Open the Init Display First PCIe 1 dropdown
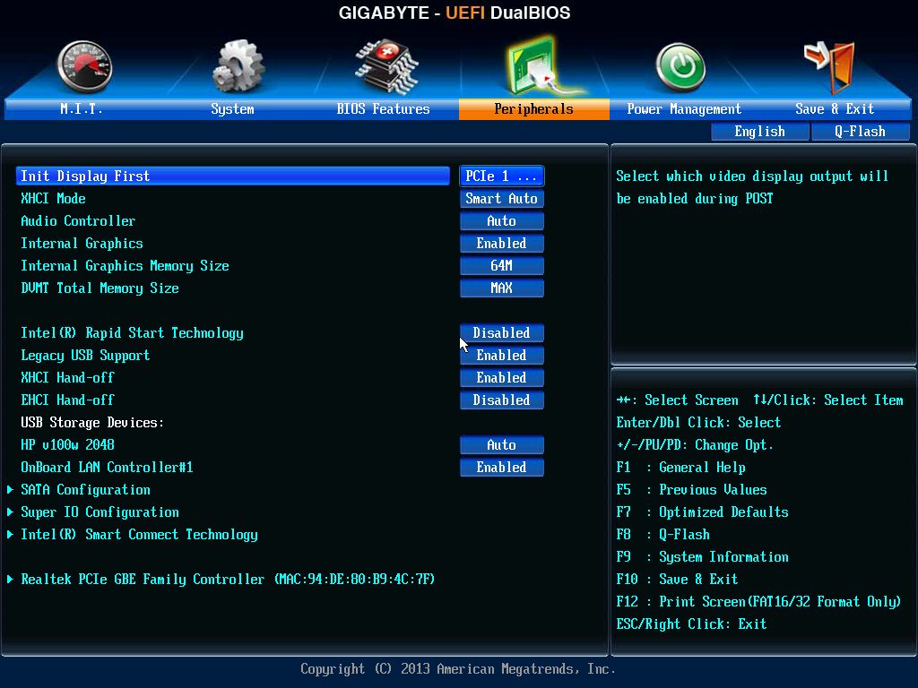 502,176
